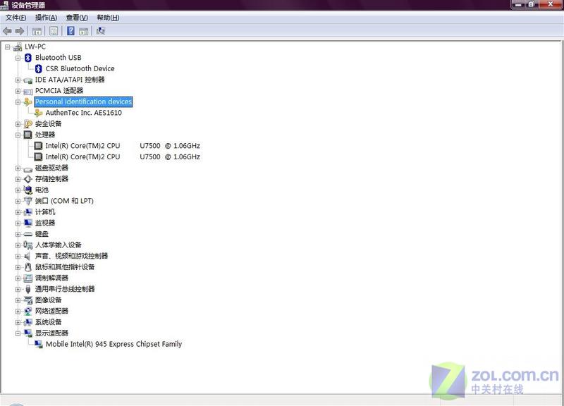The width and height of the screenshot is (564, 406).
Task: Select the 声音、视频和游戏控制器 label
Action: 72,256
